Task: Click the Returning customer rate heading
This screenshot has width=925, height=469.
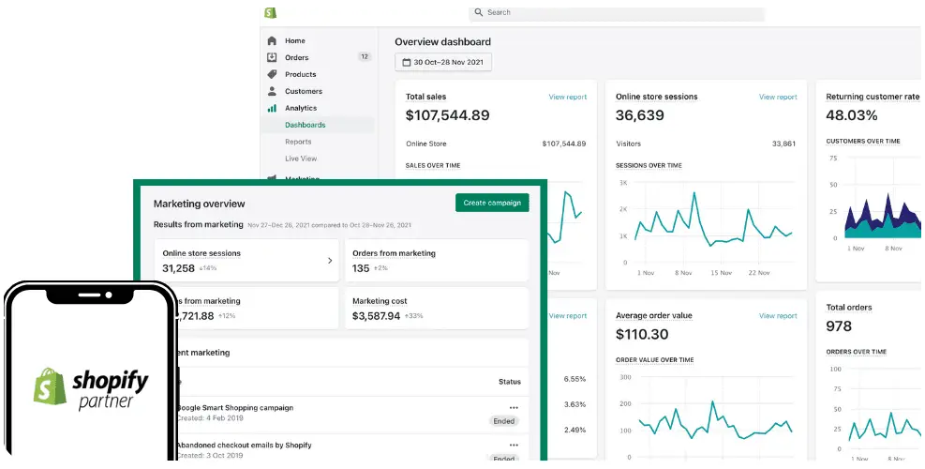Action: (873, 97)
